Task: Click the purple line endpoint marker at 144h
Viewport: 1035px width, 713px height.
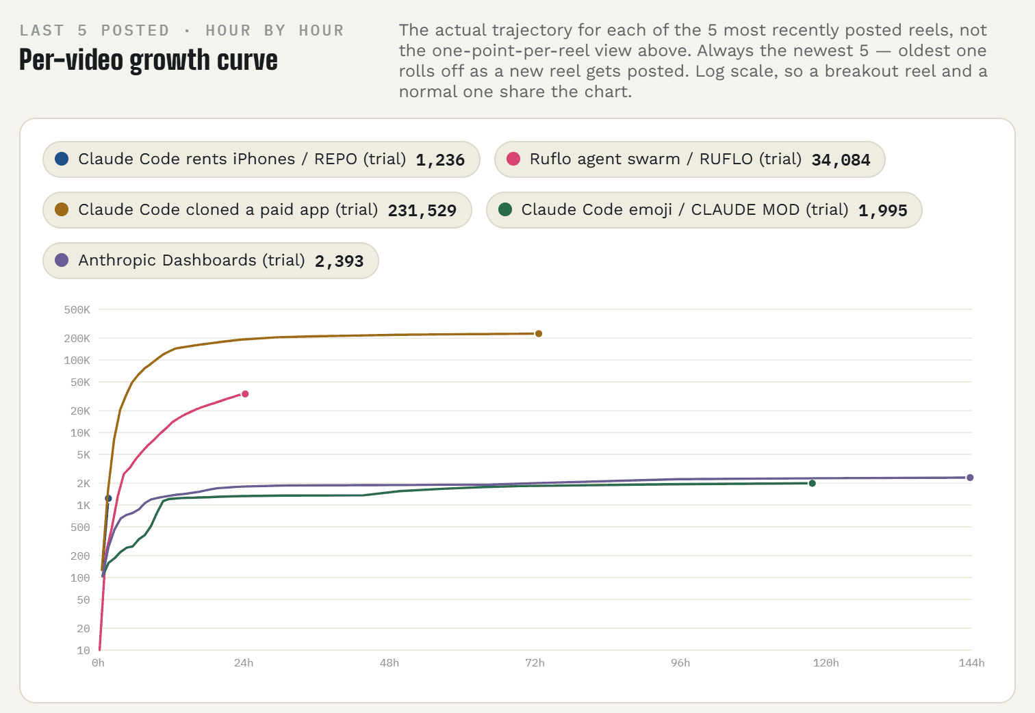Action: click(970, 478)
